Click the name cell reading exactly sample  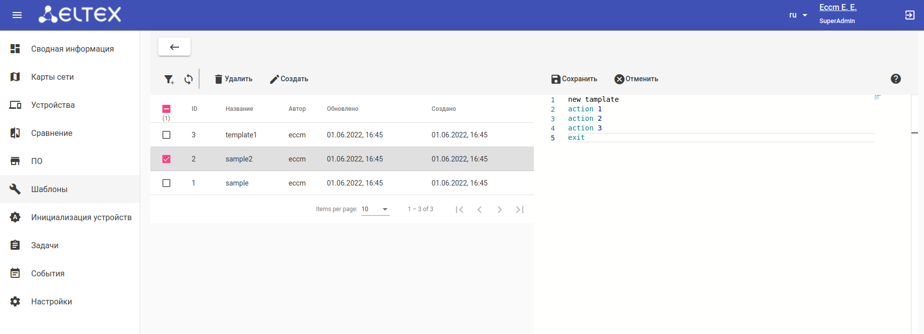pos(237,183)
